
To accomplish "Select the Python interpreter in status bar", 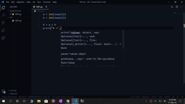I will (x=9, y=97).
